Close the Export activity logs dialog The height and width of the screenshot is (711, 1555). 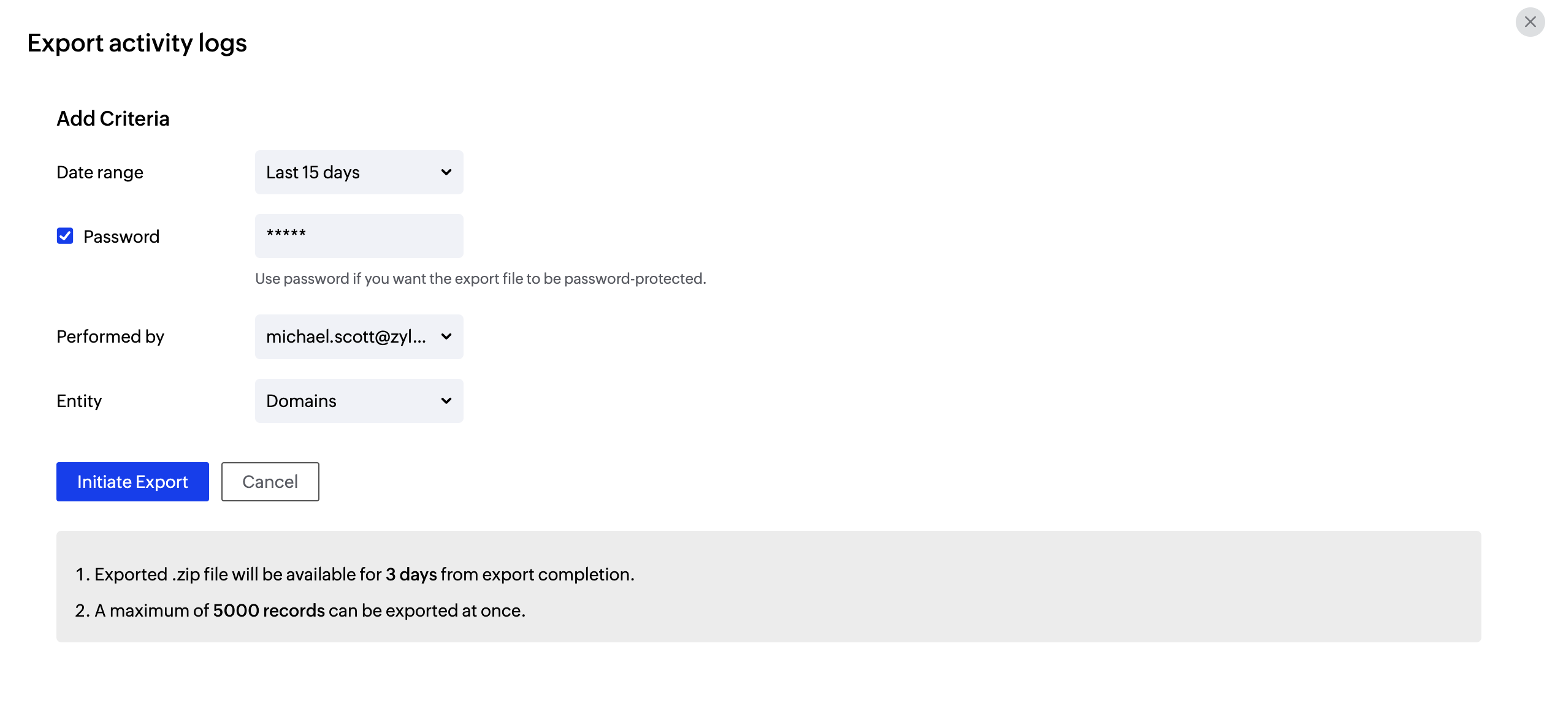[1529, 22]
